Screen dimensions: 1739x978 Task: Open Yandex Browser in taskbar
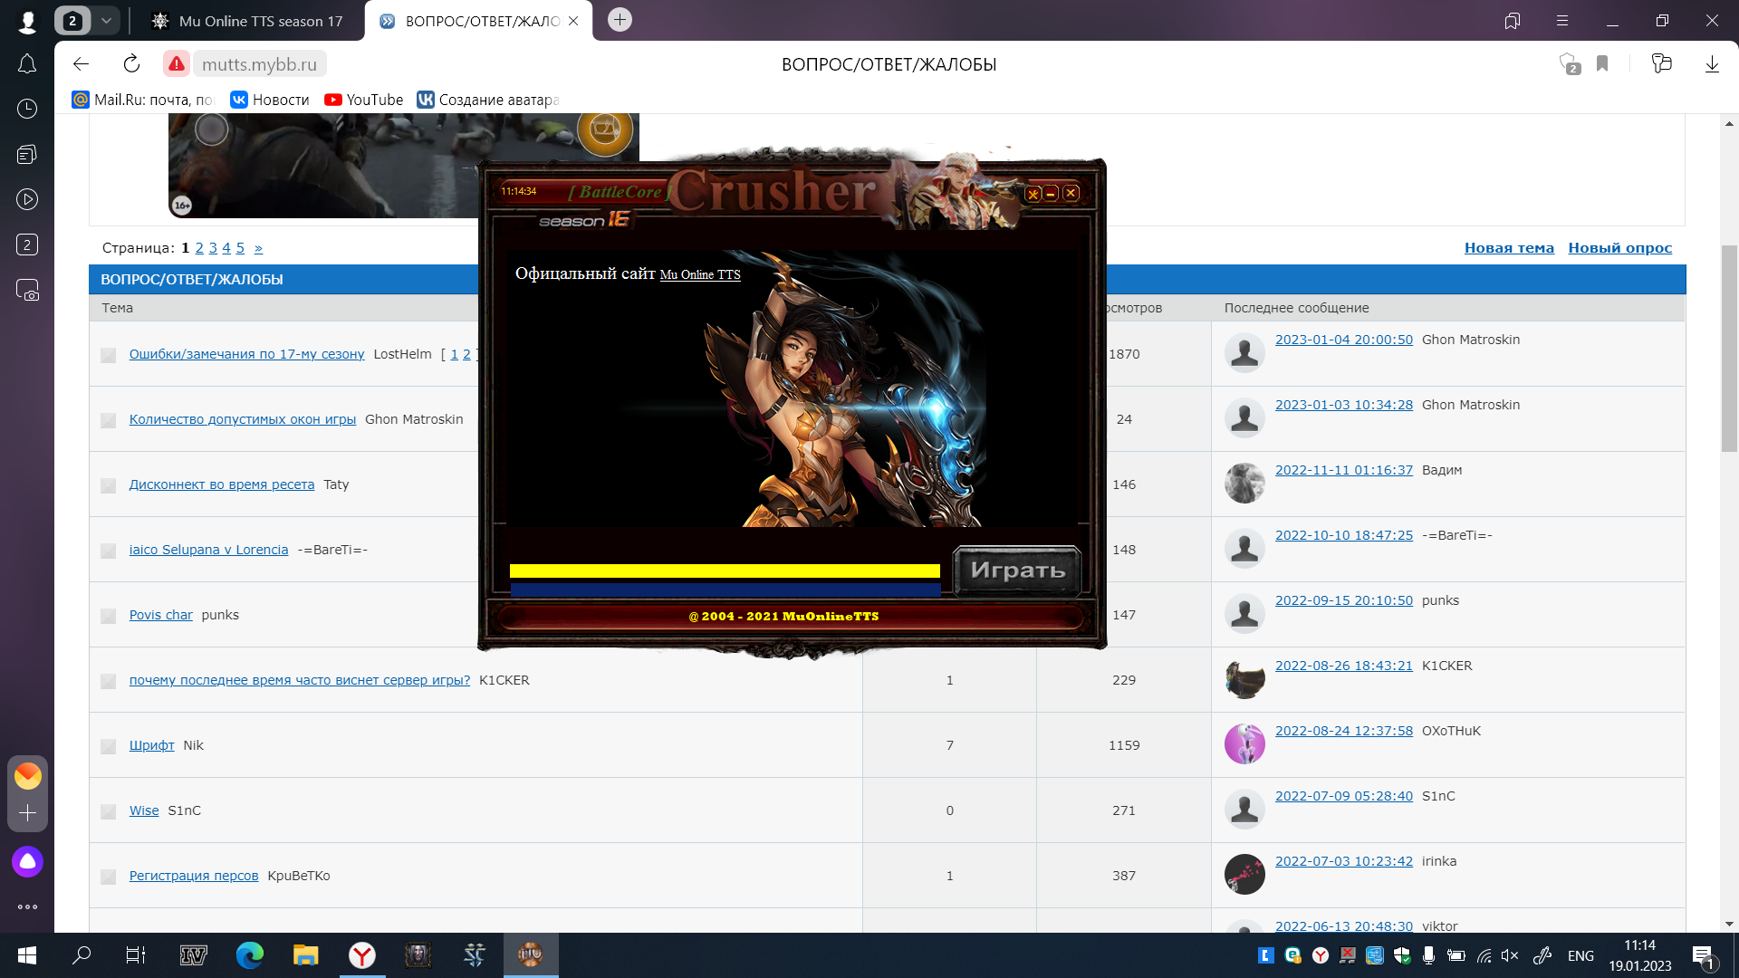pyautogui.click(x=362, y=954)
